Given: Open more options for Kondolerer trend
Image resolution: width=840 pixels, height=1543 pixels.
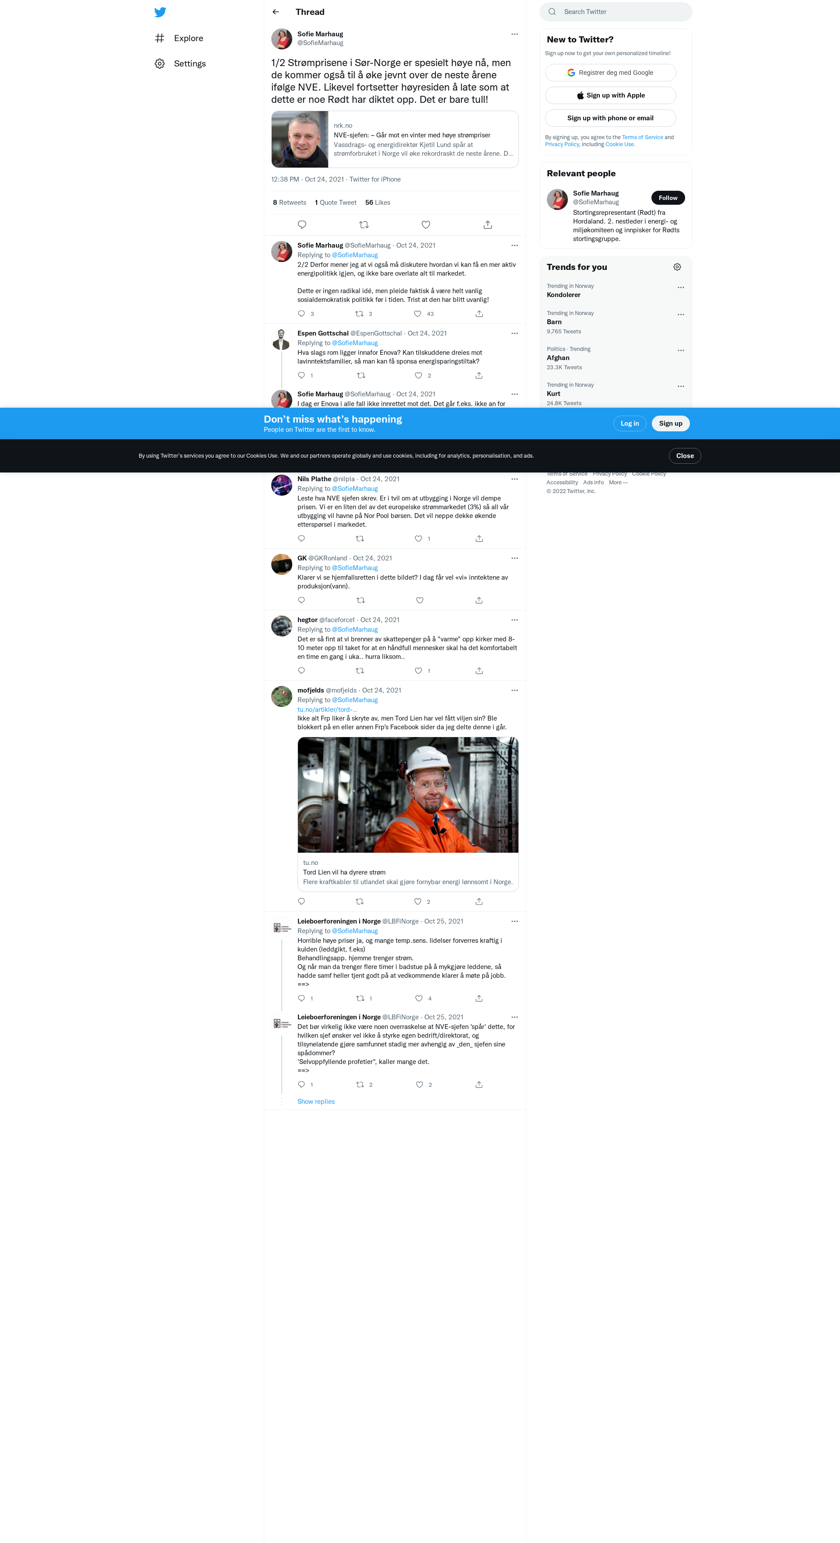Looking at the screenshot, I should (681, 287).
